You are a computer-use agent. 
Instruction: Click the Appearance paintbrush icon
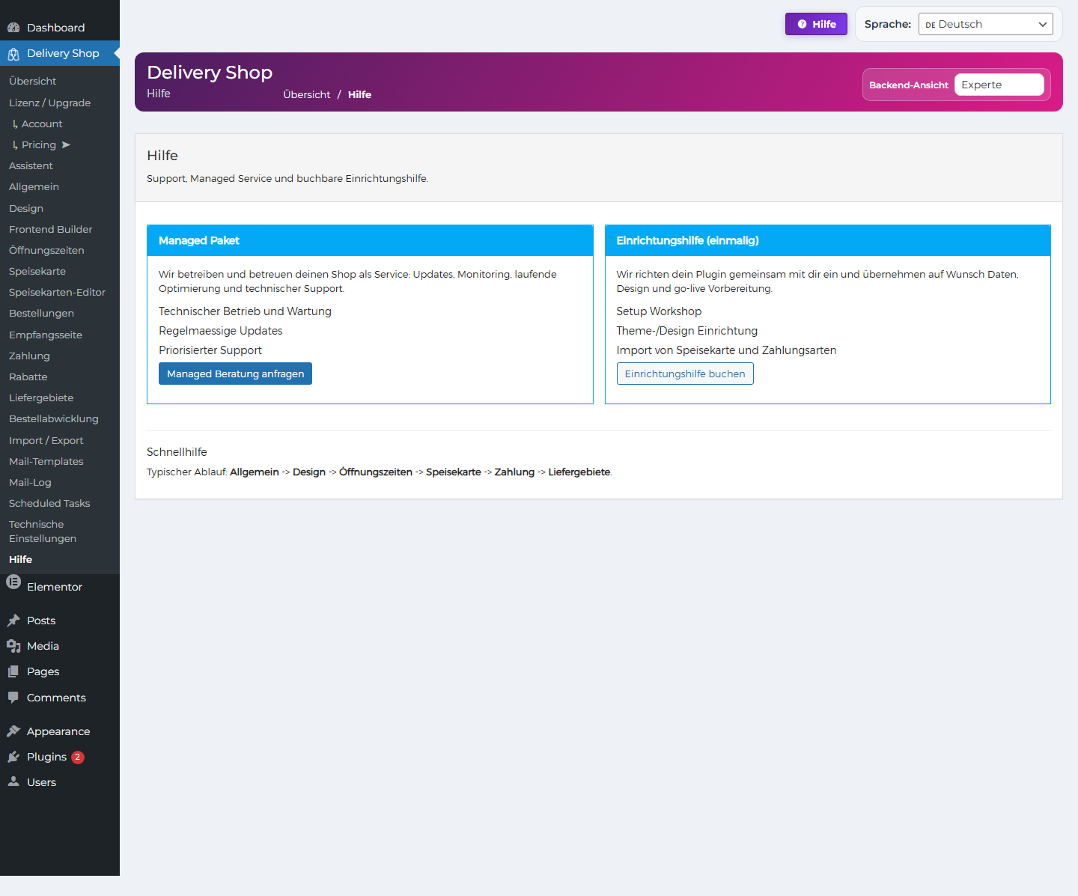(x=13, y=731)
